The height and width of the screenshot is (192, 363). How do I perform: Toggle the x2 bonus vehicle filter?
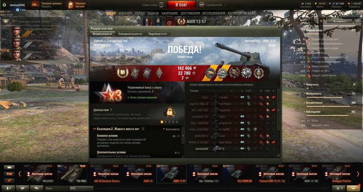(x=10, y=174)
